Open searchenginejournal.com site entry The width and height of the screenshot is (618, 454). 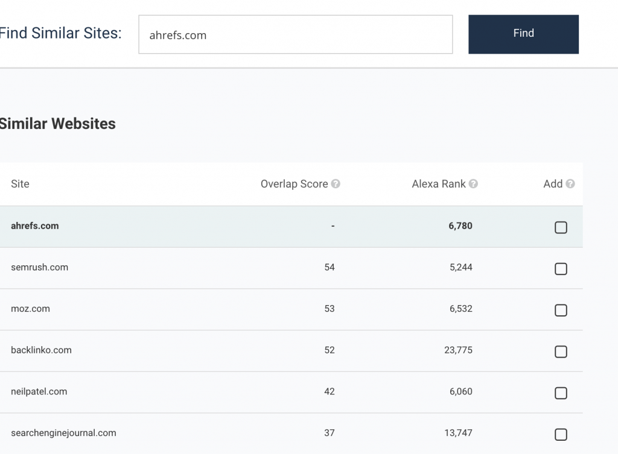tap(63, 432)
